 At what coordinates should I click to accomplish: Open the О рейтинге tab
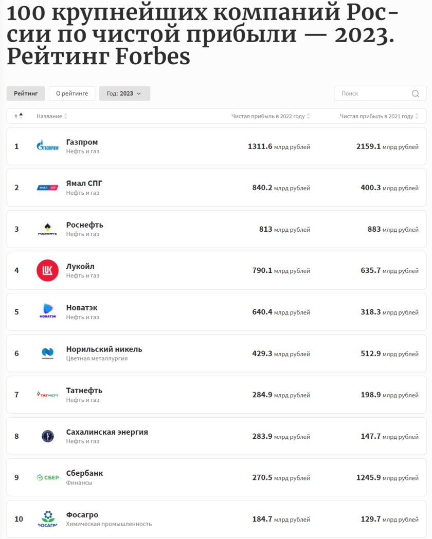click(x=72, y=94)
